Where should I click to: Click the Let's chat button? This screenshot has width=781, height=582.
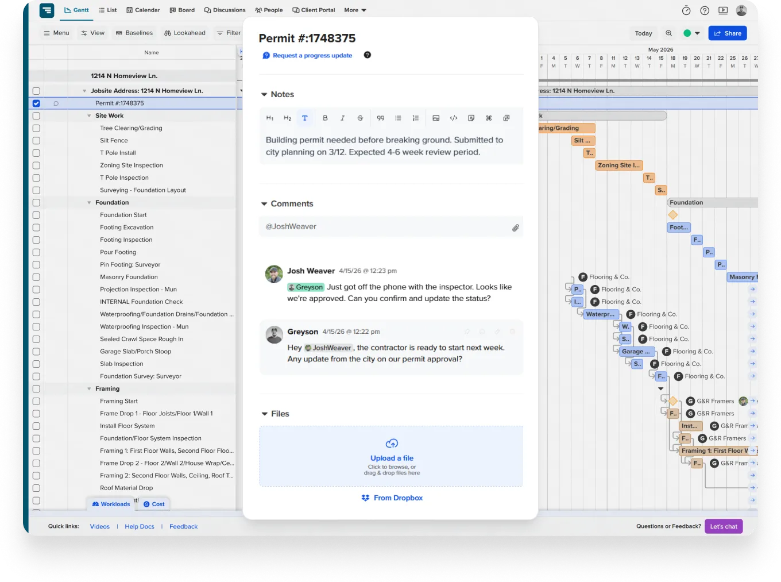coord(724,526)
